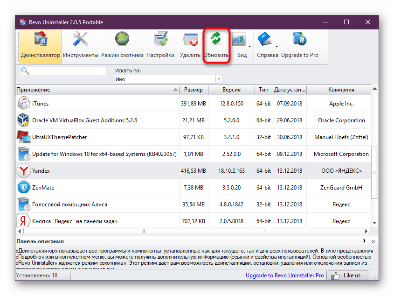
Task: Click the Like us button
Action: 348,275
